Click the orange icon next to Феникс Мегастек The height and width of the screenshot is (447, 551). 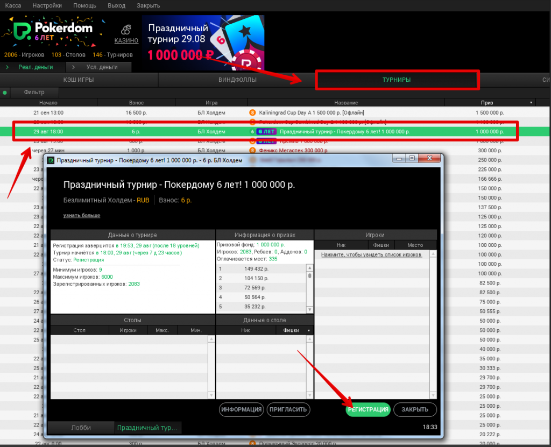coord(252,151)
